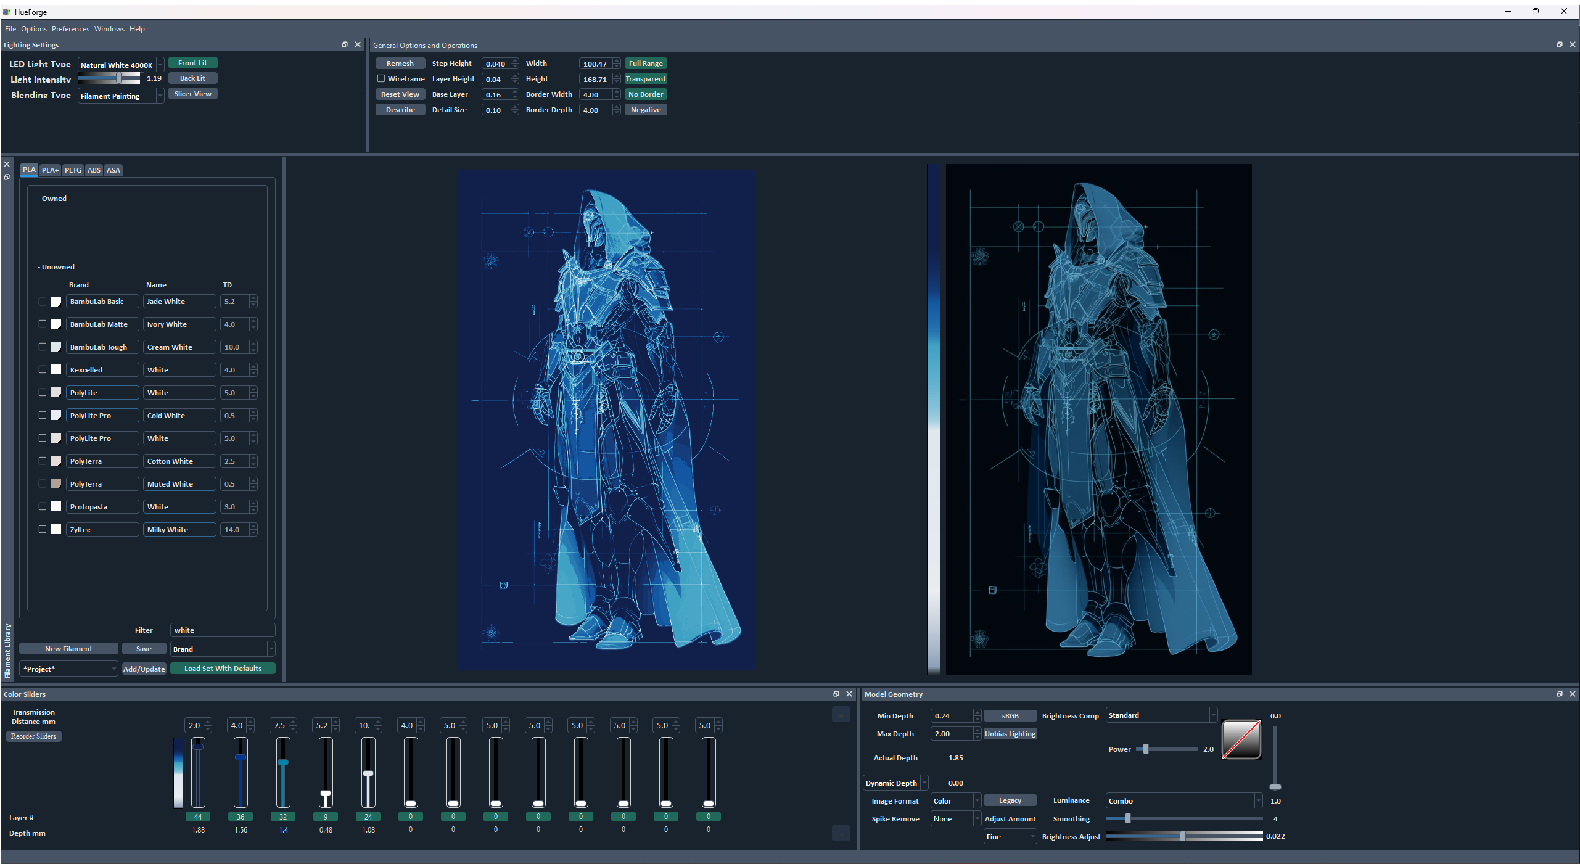Click the brightness compensation curve graph icon

[1241, 739]
